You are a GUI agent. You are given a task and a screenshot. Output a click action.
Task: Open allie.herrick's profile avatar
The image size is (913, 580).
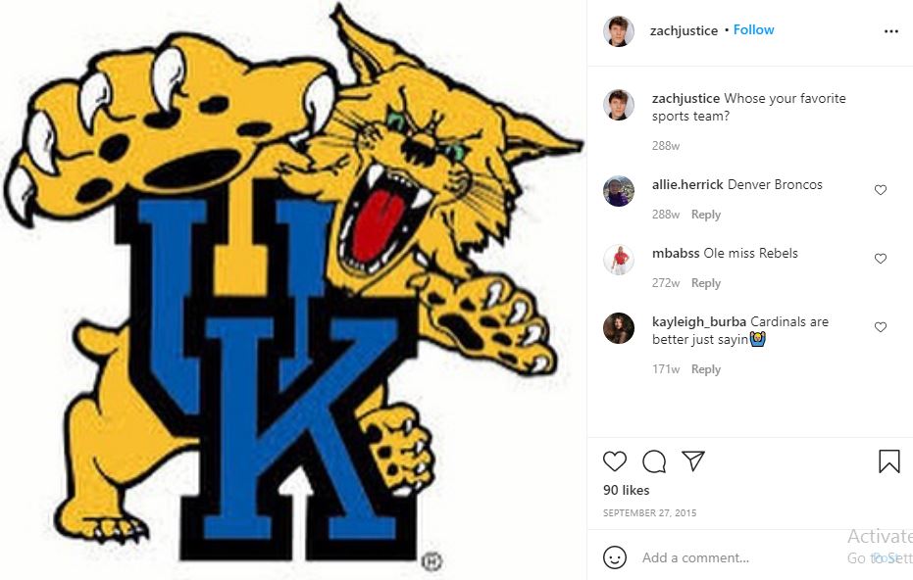click(619, 191)
